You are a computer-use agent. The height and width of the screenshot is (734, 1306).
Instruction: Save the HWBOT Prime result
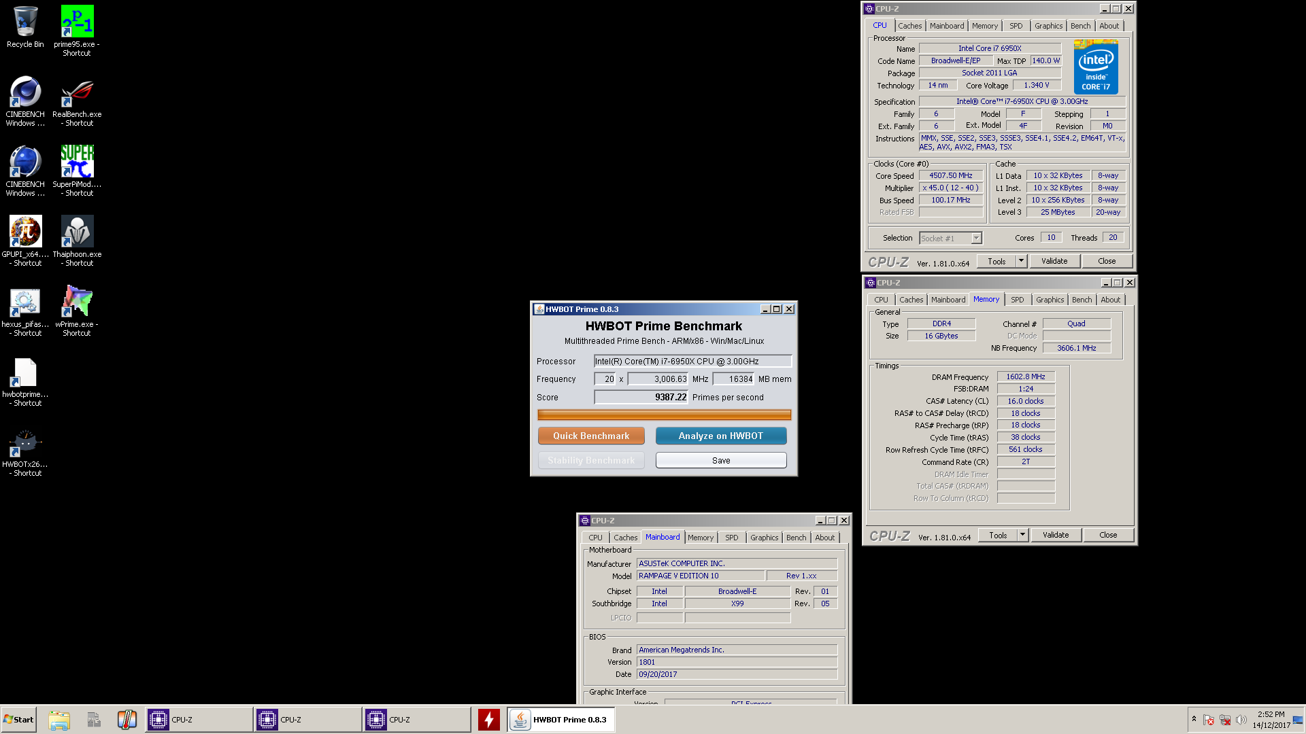tap(721, 460)
